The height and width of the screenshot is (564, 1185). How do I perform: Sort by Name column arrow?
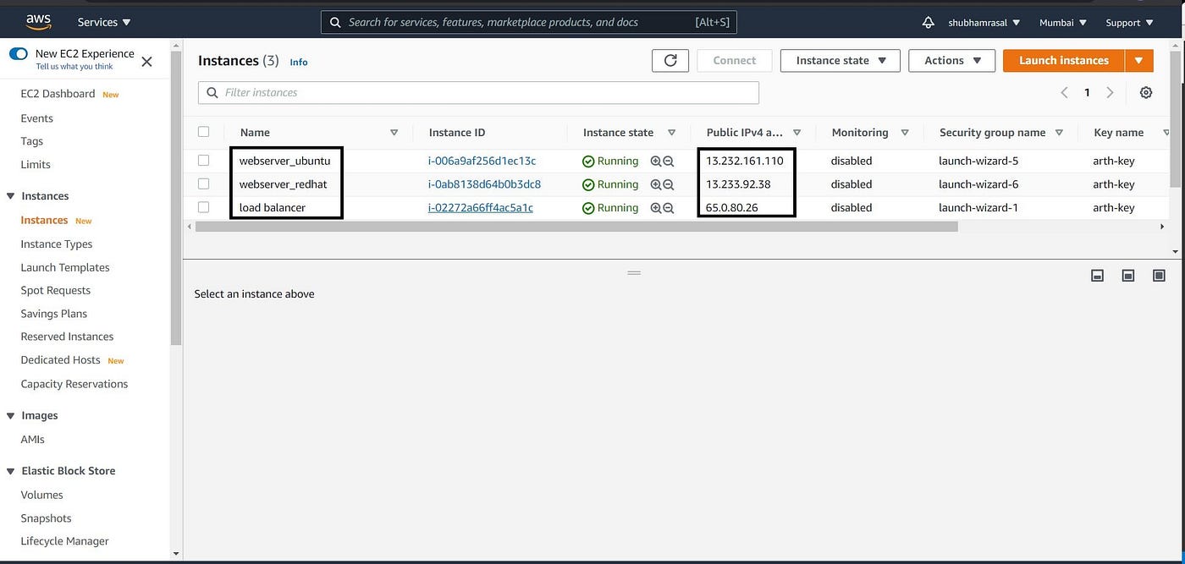[394, 133]
